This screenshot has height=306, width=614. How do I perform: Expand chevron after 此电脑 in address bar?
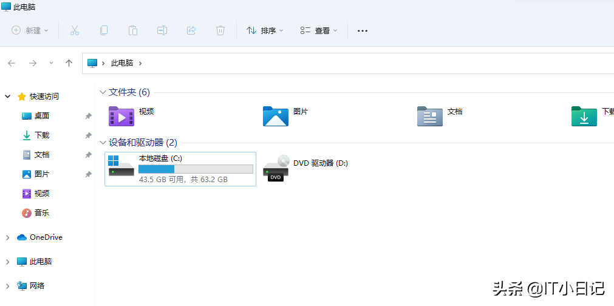tap(140, 63)
